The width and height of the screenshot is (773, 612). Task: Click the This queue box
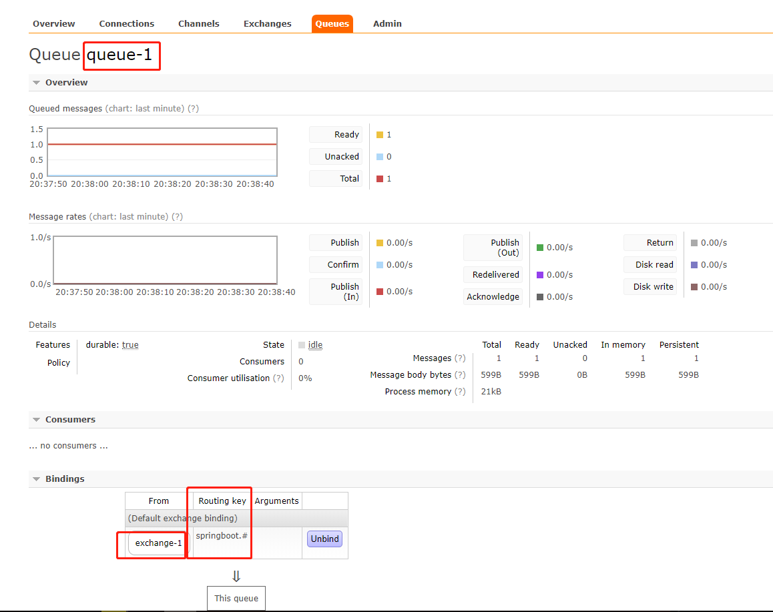tap(236, 598)
